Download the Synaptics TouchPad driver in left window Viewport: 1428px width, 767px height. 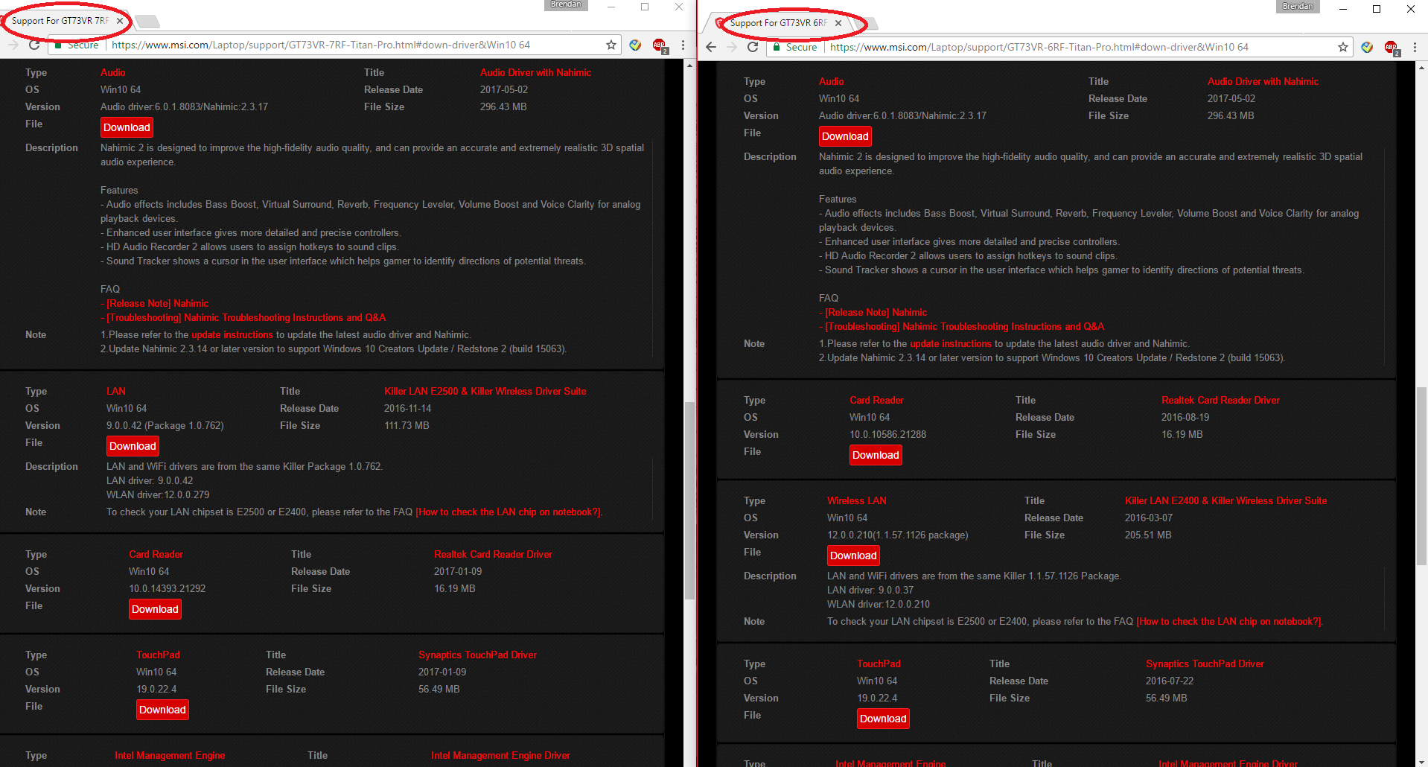tap(162, 710)
